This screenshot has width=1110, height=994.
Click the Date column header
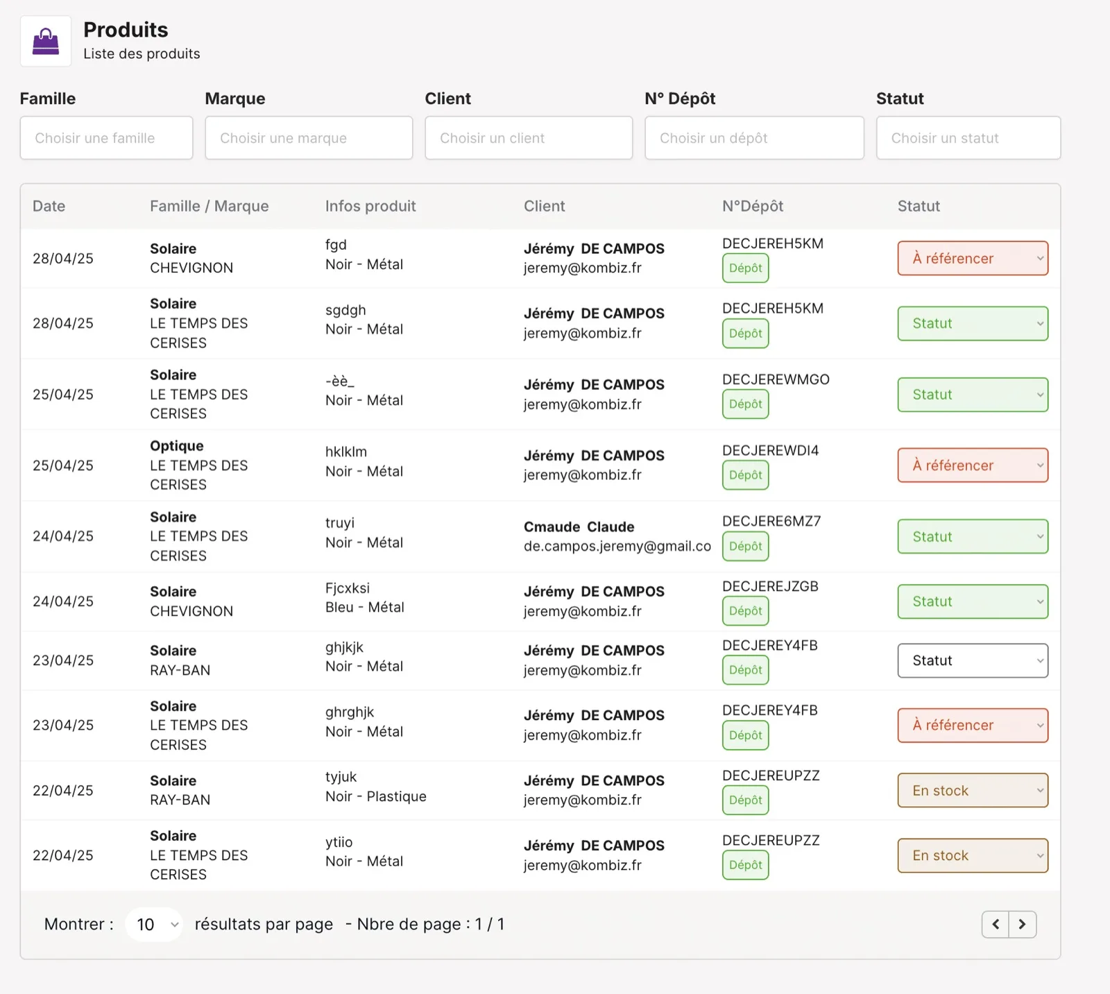pyautogui.click(x=49, y=206)
